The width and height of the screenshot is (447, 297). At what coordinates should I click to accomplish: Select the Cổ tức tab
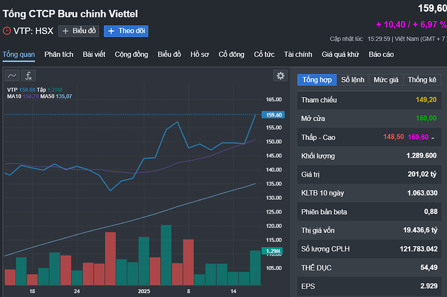[264, 54]
